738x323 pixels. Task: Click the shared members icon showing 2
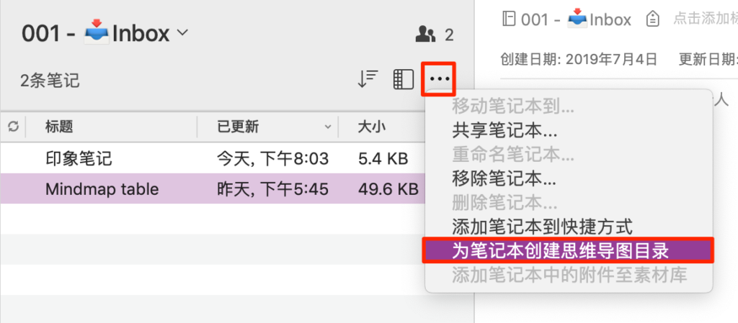click(435, 35)
